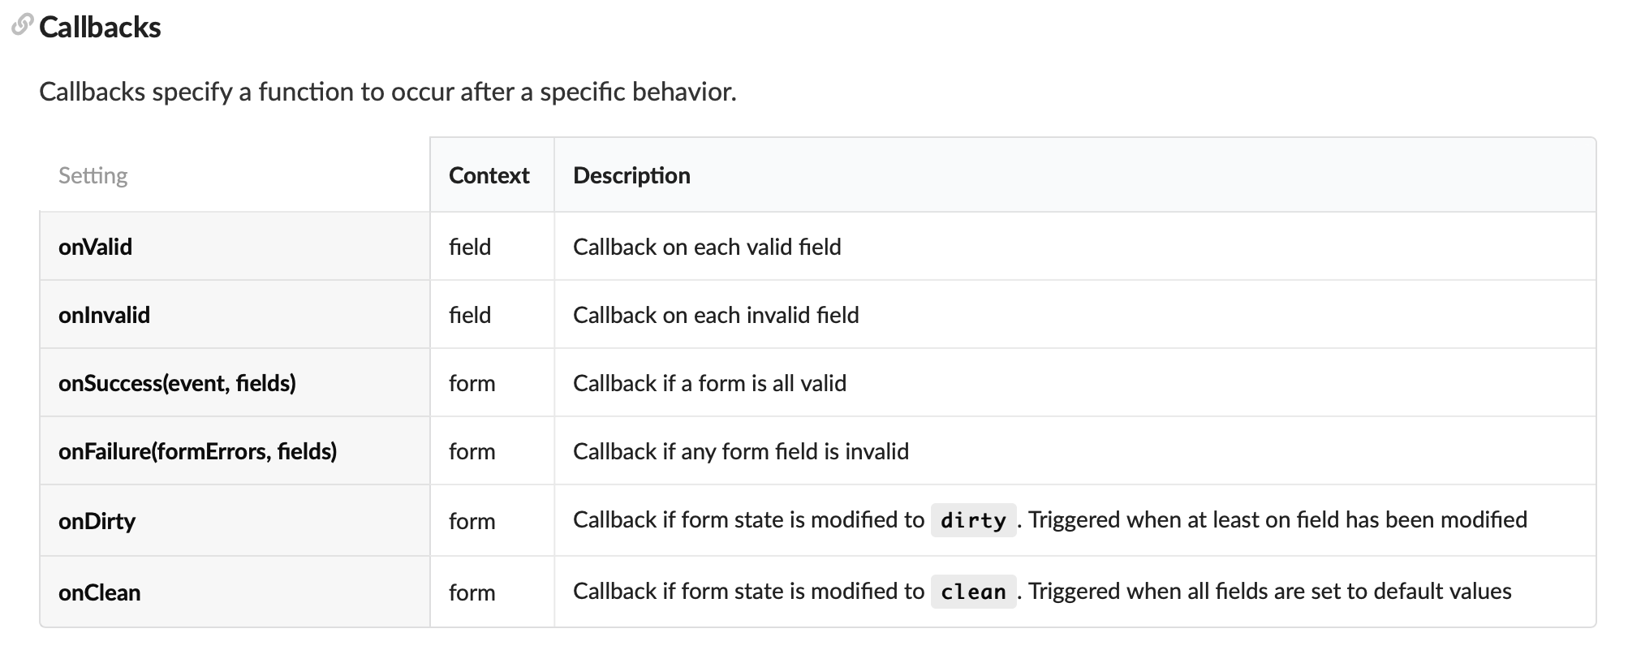The image size is (1628, 646).
Task: Click the field context cell for onValid
Action: (x=470, y=247)
